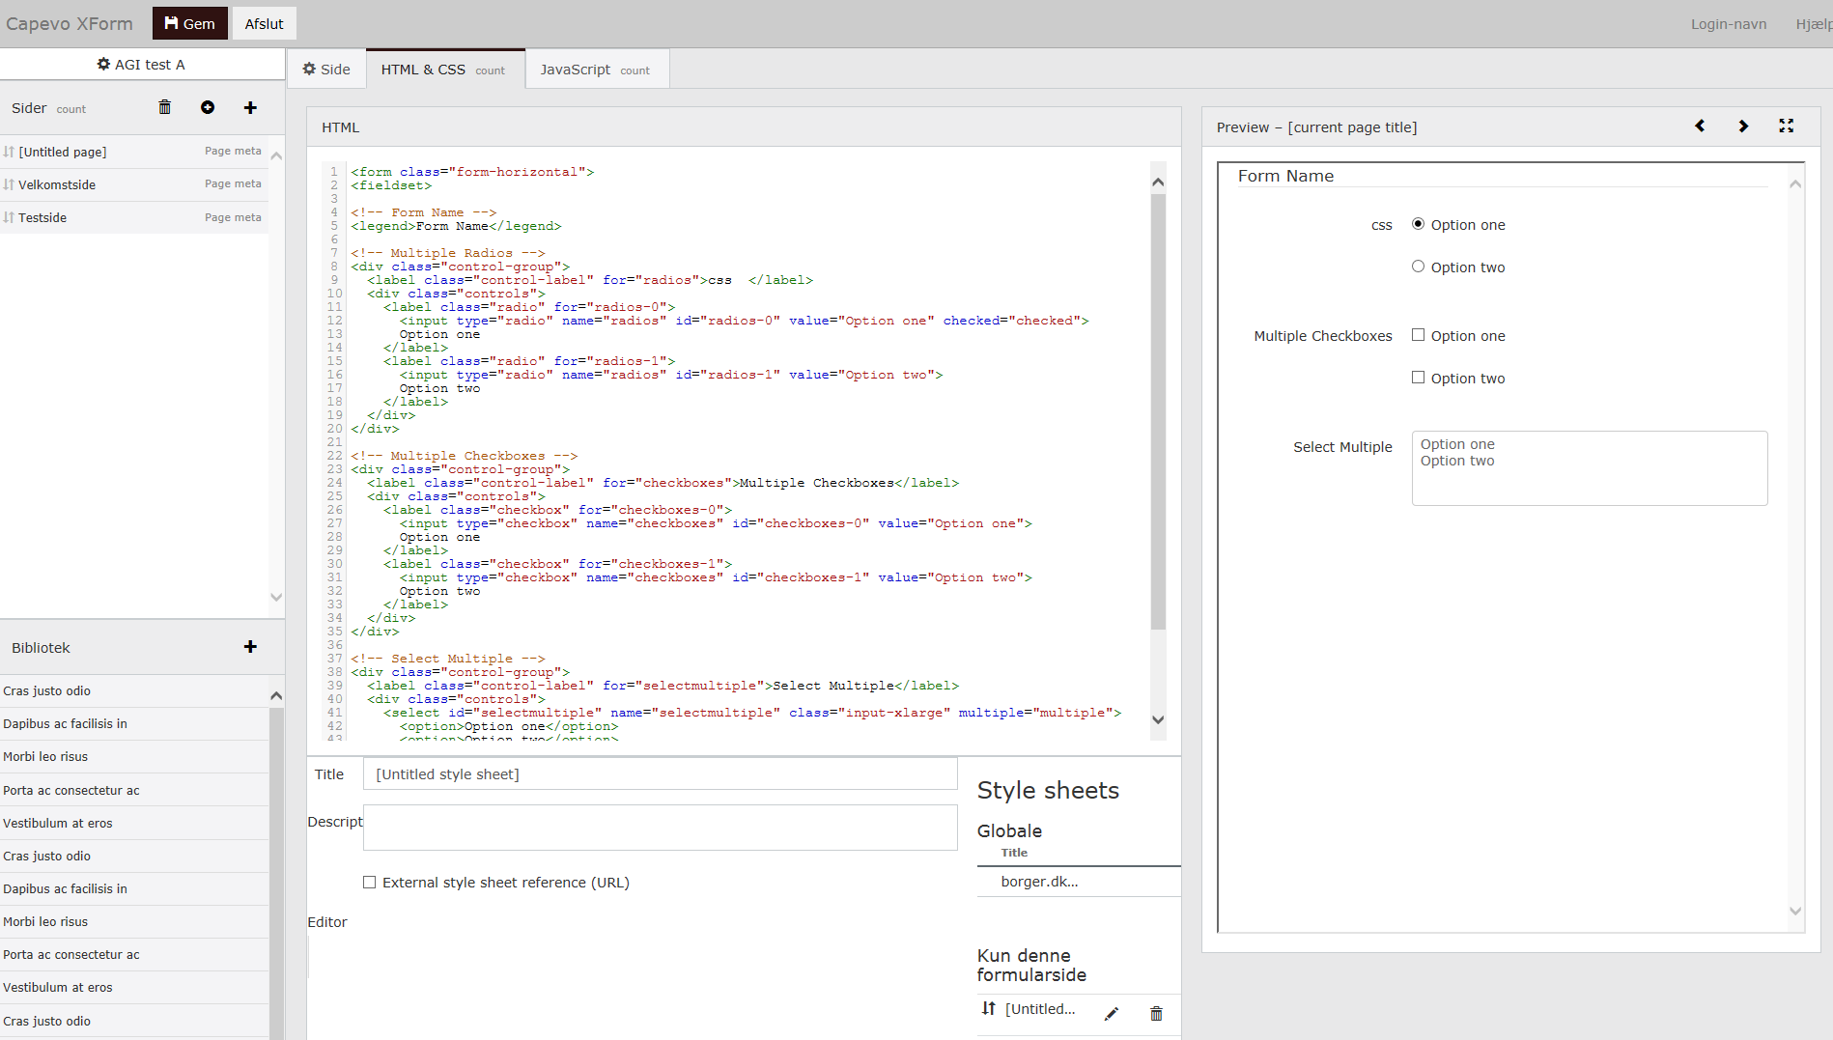Click the style sheet Title input field

660,774
